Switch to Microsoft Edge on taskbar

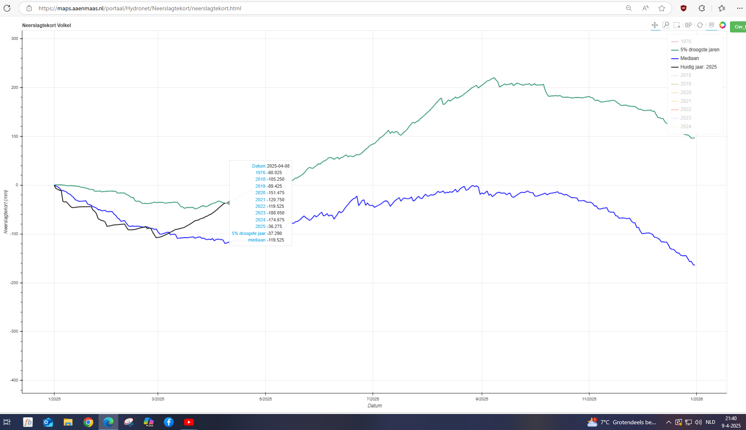tap(108, 422)
